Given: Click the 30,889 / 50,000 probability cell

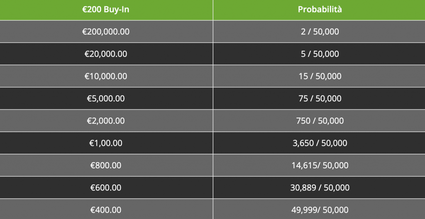Looking at the screenshot, I should [x=320, y=188].
